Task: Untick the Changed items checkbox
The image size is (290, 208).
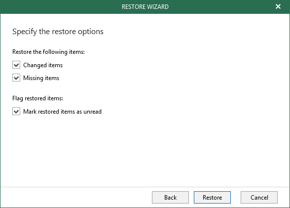Action: [x=16, y=65]
